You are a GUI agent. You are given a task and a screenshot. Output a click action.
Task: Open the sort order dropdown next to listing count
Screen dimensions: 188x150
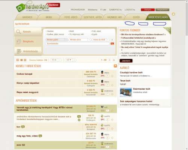pos(56,60)
